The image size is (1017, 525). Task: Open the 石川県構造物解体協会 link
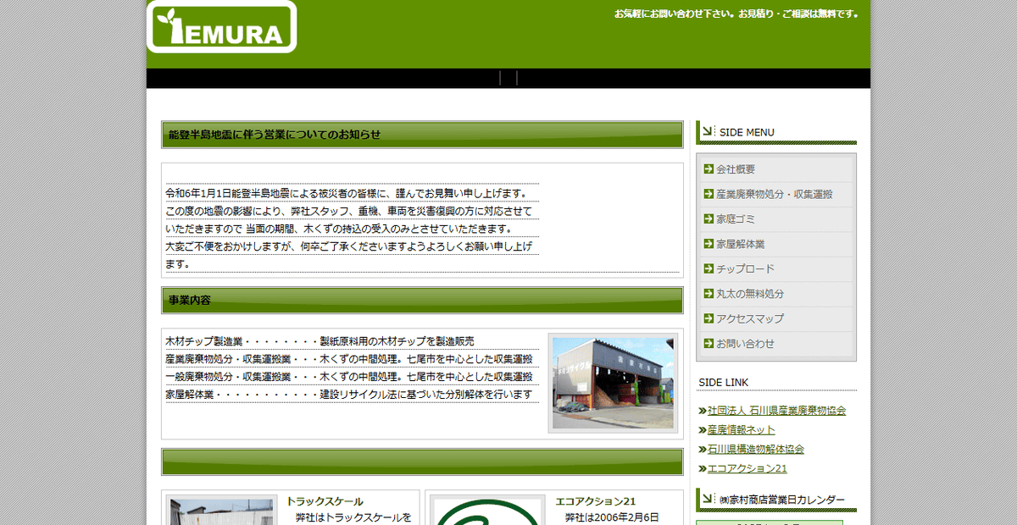pyautogui.click(x=756, y=449)
